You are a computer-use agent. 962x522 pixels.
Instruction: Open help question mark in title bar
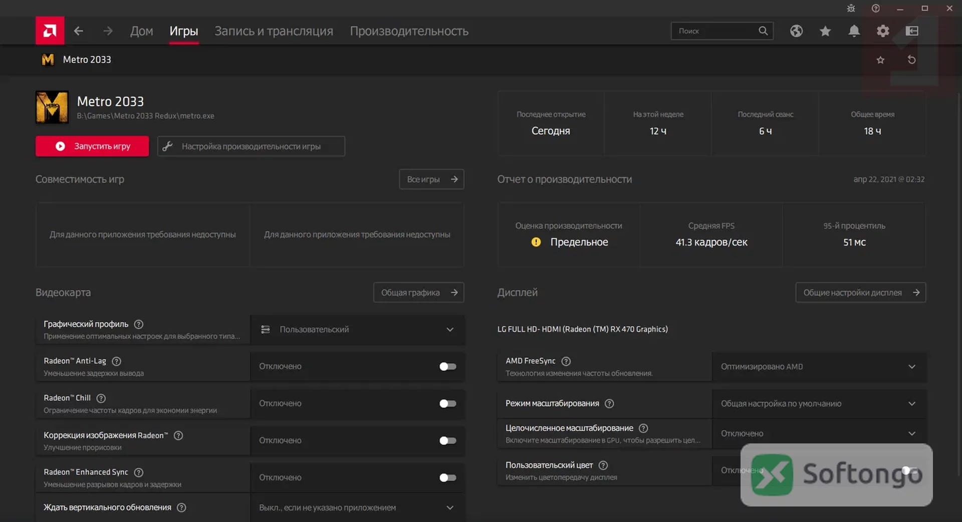pos(876,9)
